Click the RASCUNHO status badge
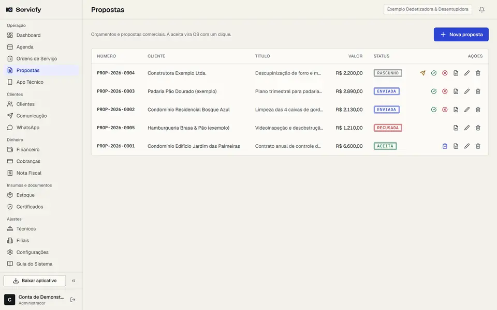 [388, 73]
